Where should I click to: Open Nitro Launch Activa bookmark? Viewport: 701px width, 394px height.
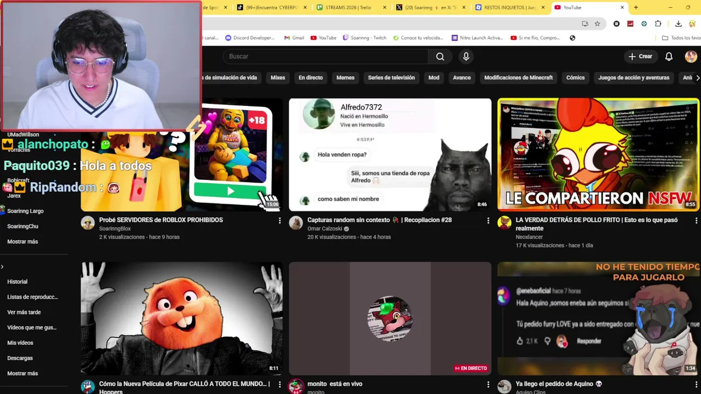tap(477, 38)
